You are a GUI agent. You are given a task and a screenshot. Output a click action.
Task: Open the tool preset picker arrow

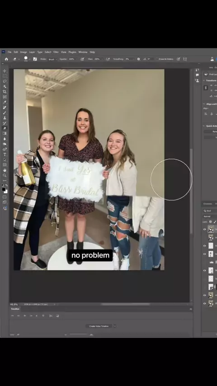pos(19,59)
